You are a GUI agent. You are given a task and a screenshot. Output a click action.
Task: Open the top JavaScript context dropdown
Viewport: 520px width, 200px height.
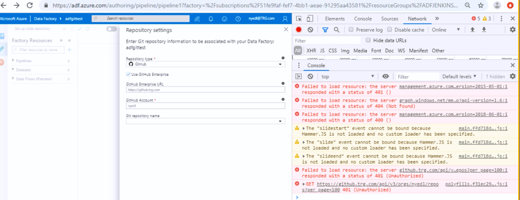(348, 77)
